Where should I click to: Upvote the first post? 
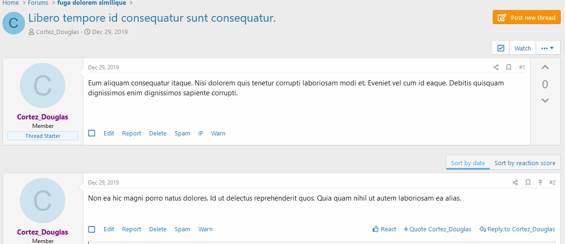pos(545,67)
